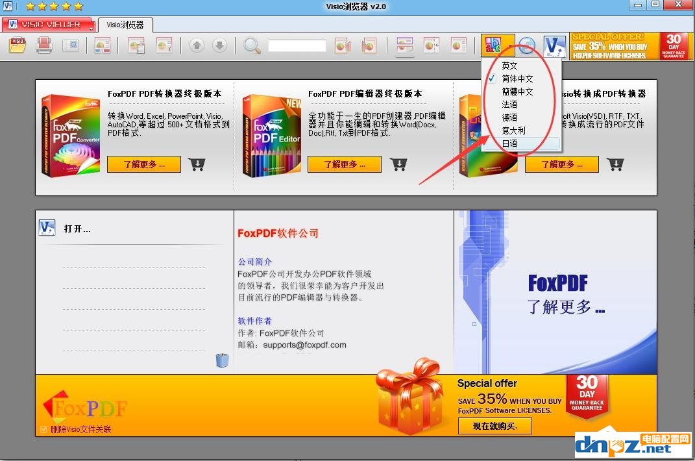This screenshot has width=695, height=461.
Task: Select 日语 in the language dropdown list
Action: pos(509,143)
